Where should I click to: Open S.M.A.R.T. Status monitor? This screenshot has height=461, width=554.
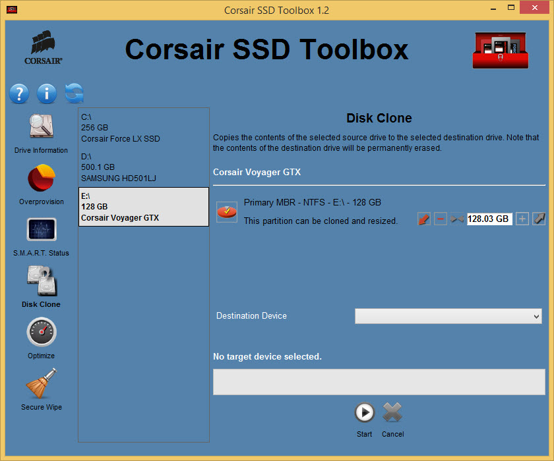point(42,236)
